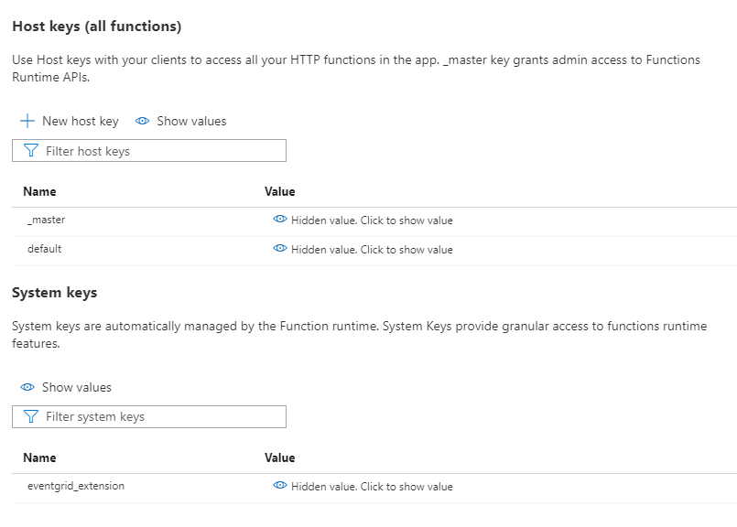737x527 pixels.
Task: Open the eventgrid_extension key name link
Action: click(x=76, y=487)
